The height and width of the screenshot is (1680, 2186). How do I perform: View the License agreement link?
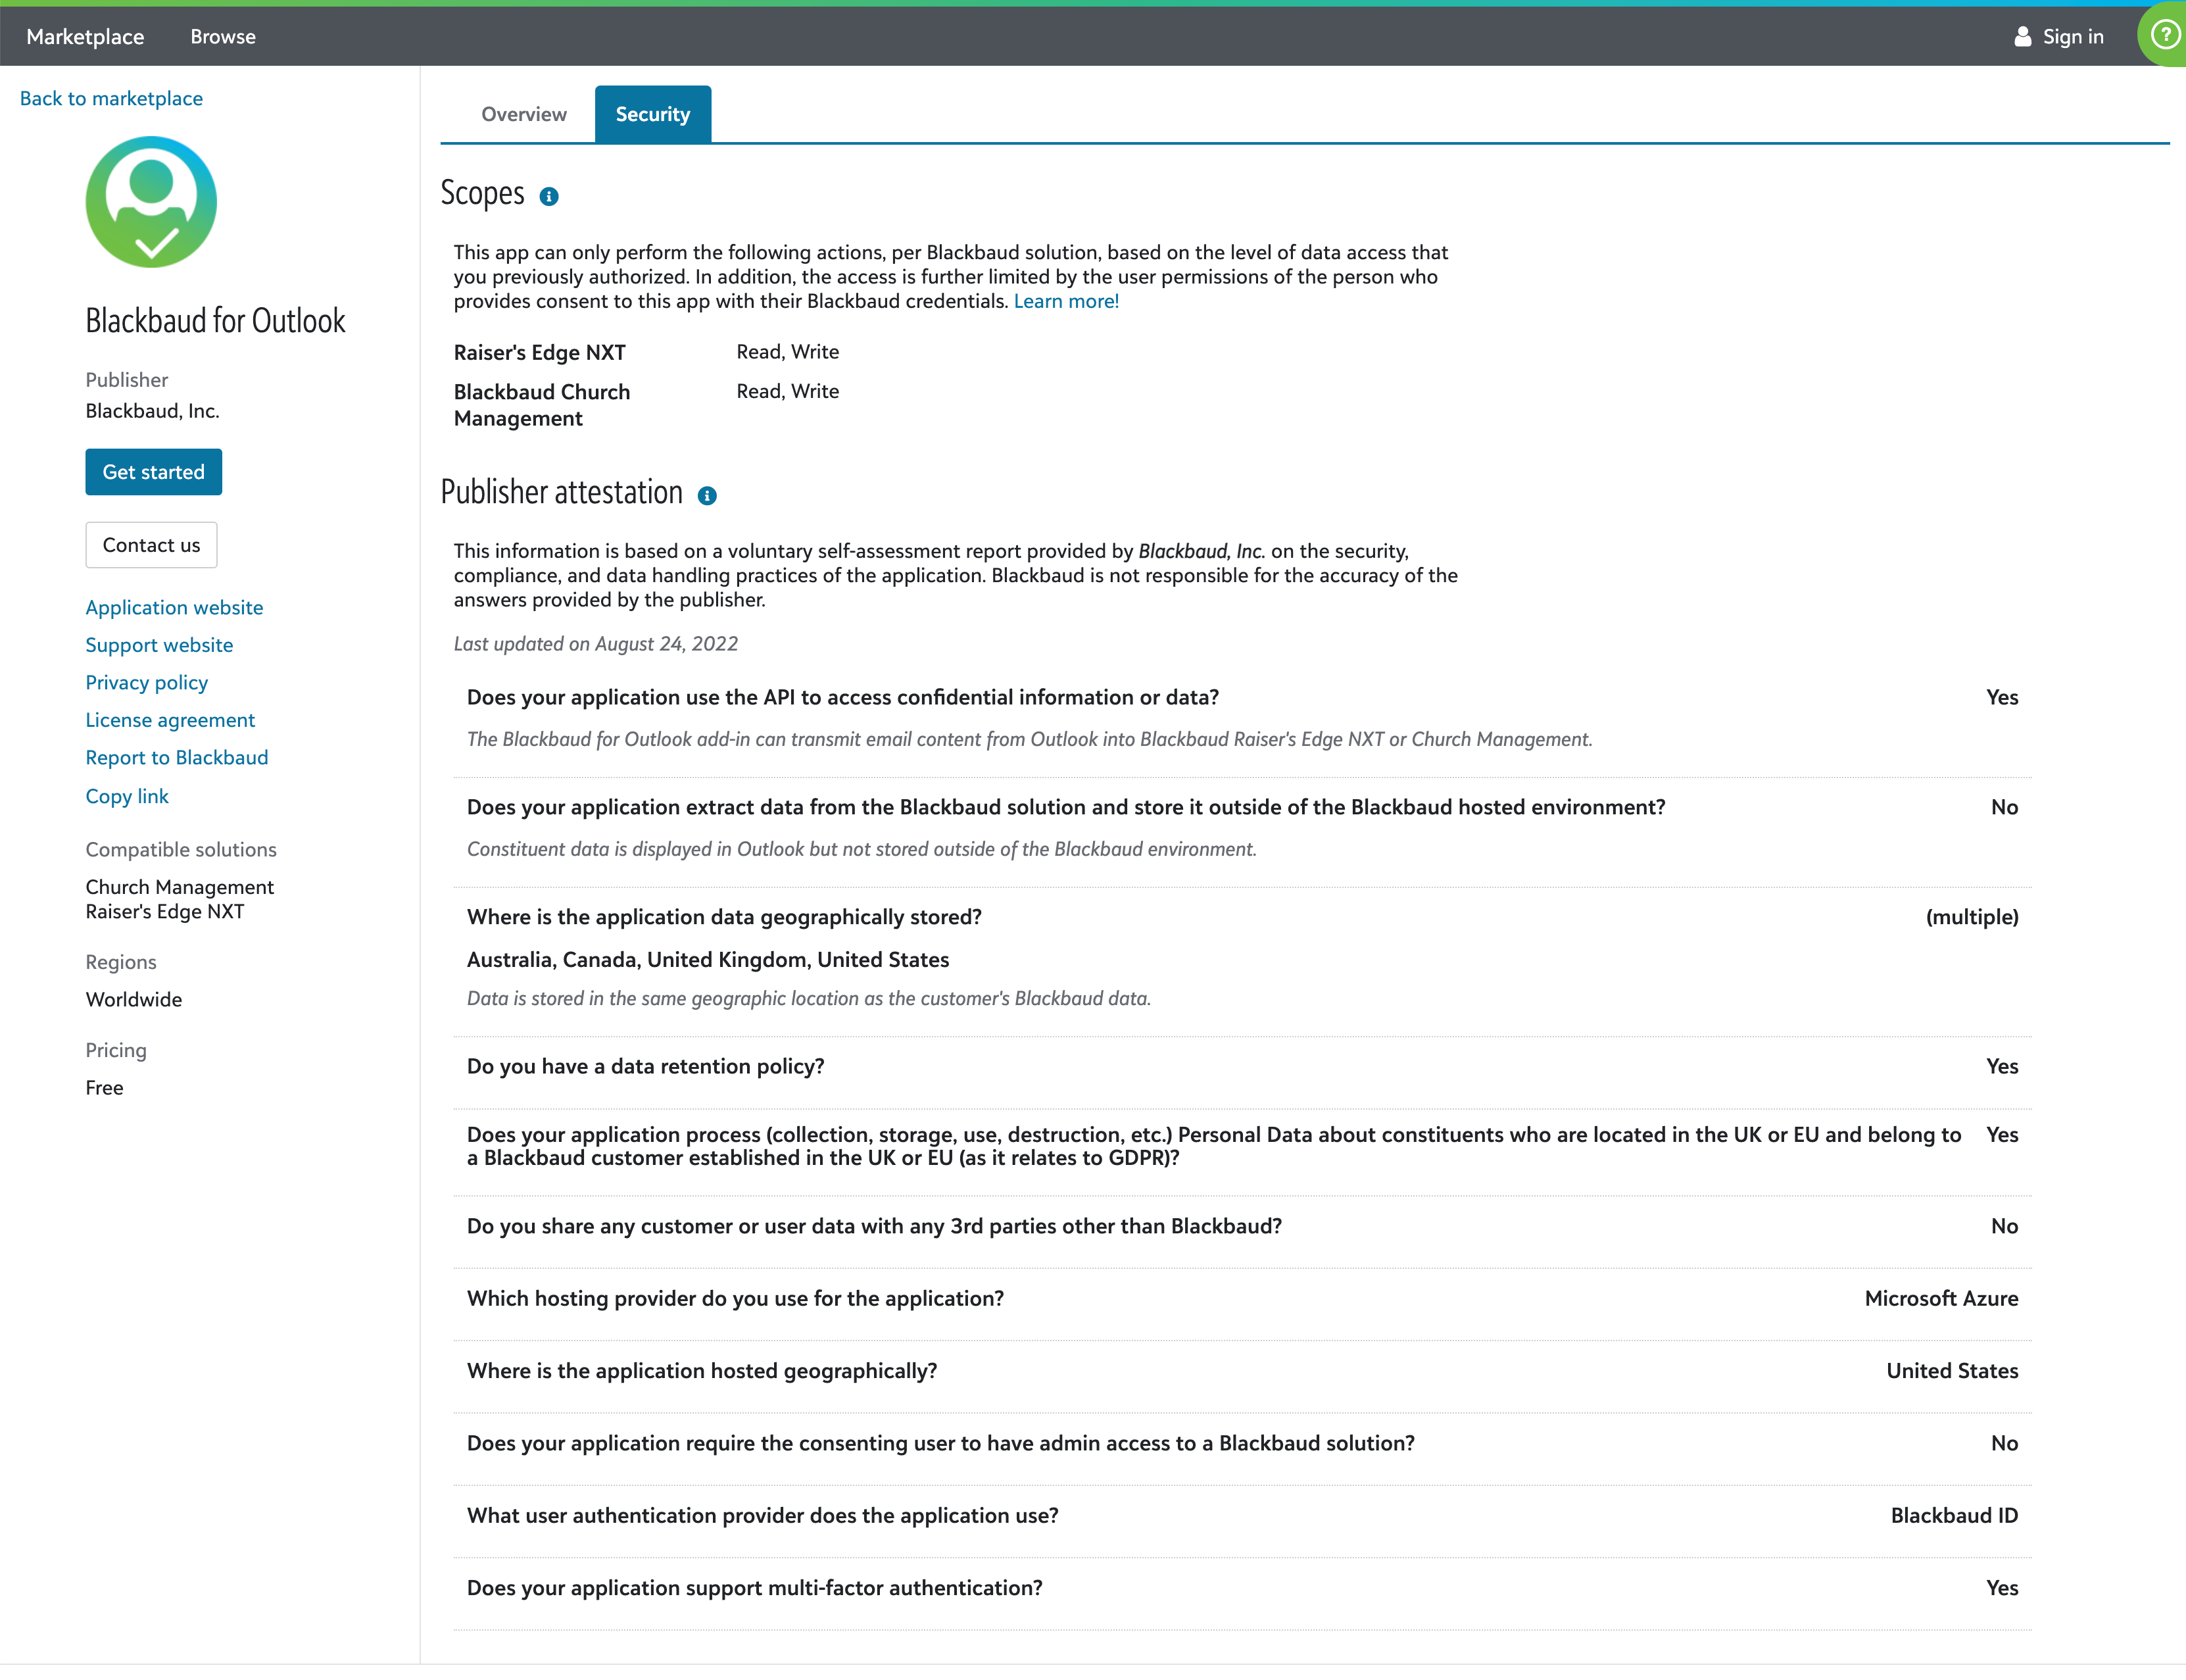pos(170,720)
